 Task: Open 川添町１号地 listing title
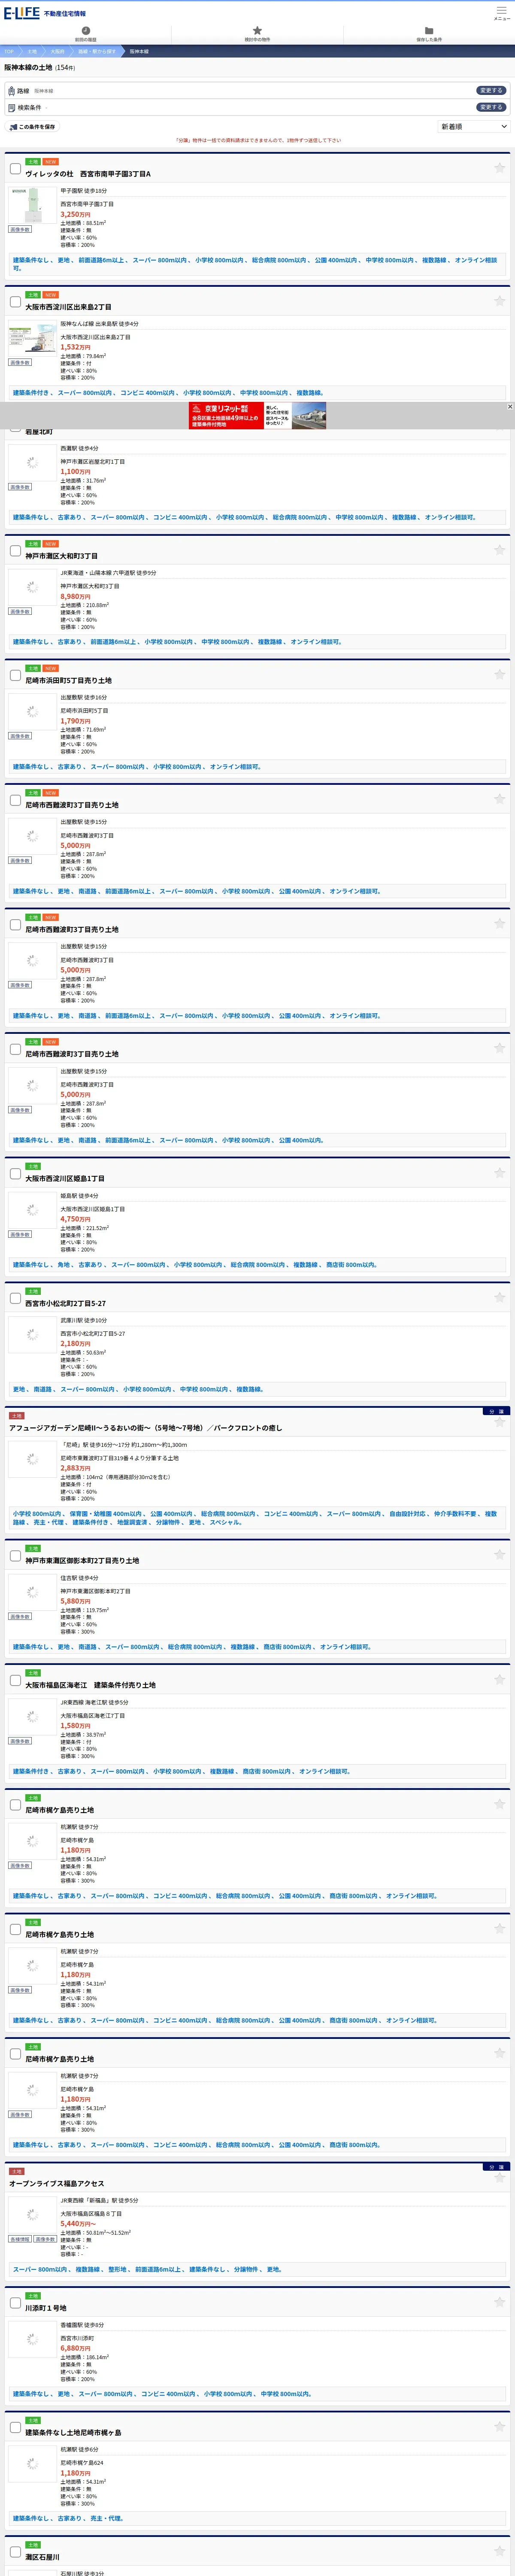pyautogui.click(x=46, y=2308)
